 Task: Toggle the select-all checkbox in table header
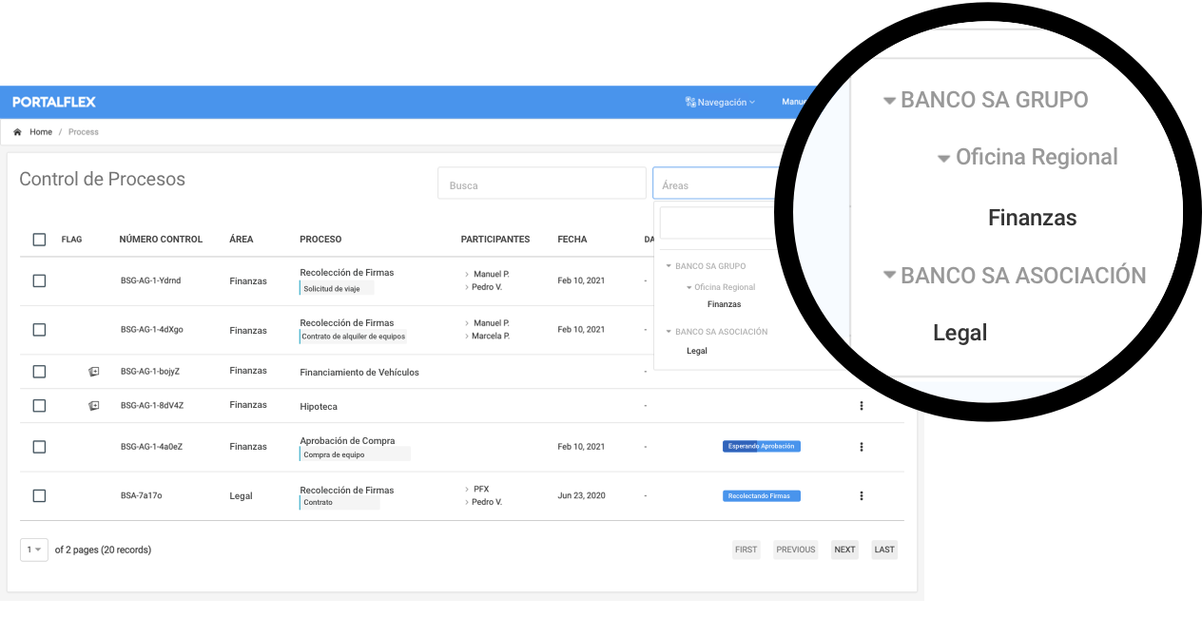pyautogui.click(x=39, y=240)
